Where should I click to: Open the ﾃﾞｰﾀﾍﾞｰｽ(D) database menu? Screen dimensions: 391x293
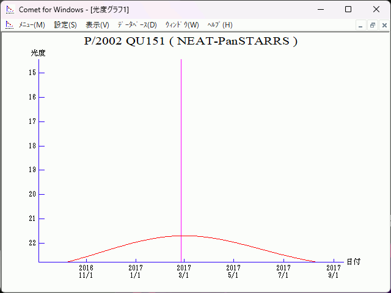(x=137, y=25)
